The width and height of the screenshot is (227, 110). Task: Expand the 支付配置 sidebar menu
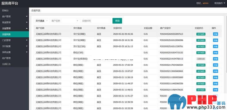click(x=14, y=46)
